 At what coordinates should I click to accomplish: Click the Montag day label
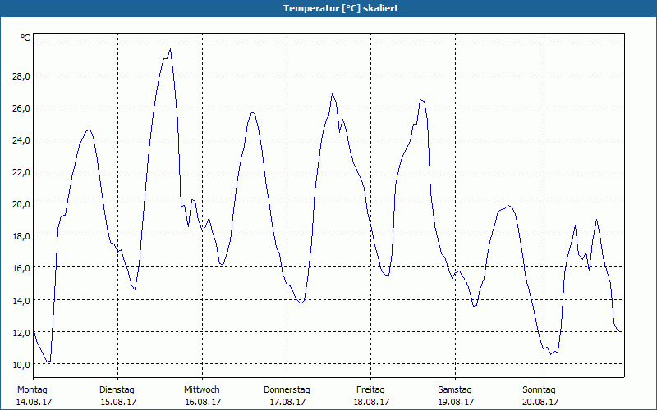[32, 390]
